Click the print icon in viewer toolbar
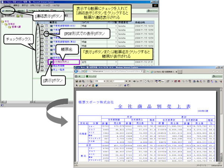Screen dimensions: 224x168 pyautogui.click(x=80, y=81)
